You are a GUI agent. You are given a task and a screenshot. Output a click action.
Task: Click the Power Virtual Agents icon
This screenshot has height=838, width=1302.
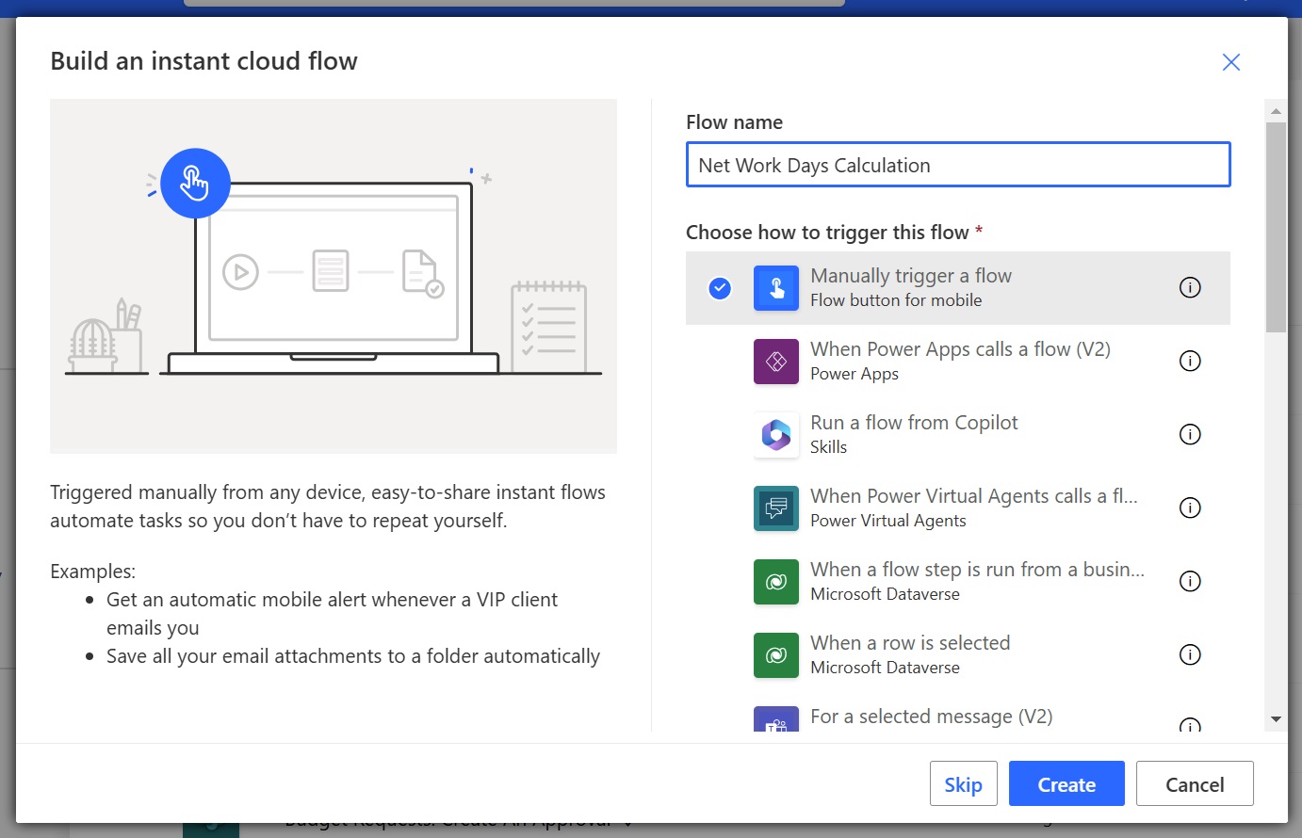click(x=776, y=508)
